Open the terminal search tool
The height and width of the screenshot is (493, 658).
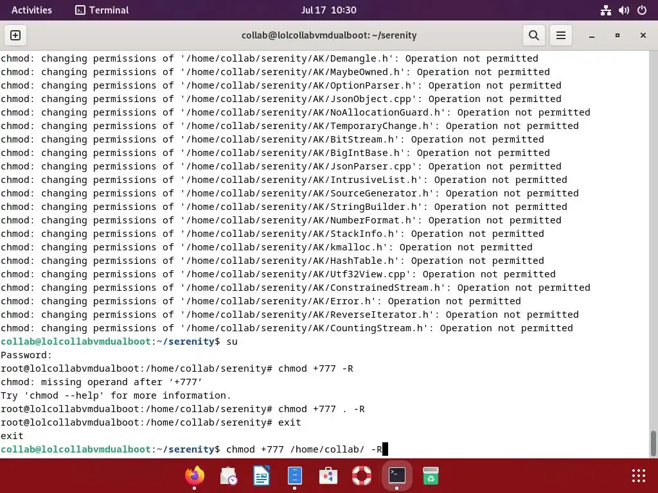click(x=534, y=35)
